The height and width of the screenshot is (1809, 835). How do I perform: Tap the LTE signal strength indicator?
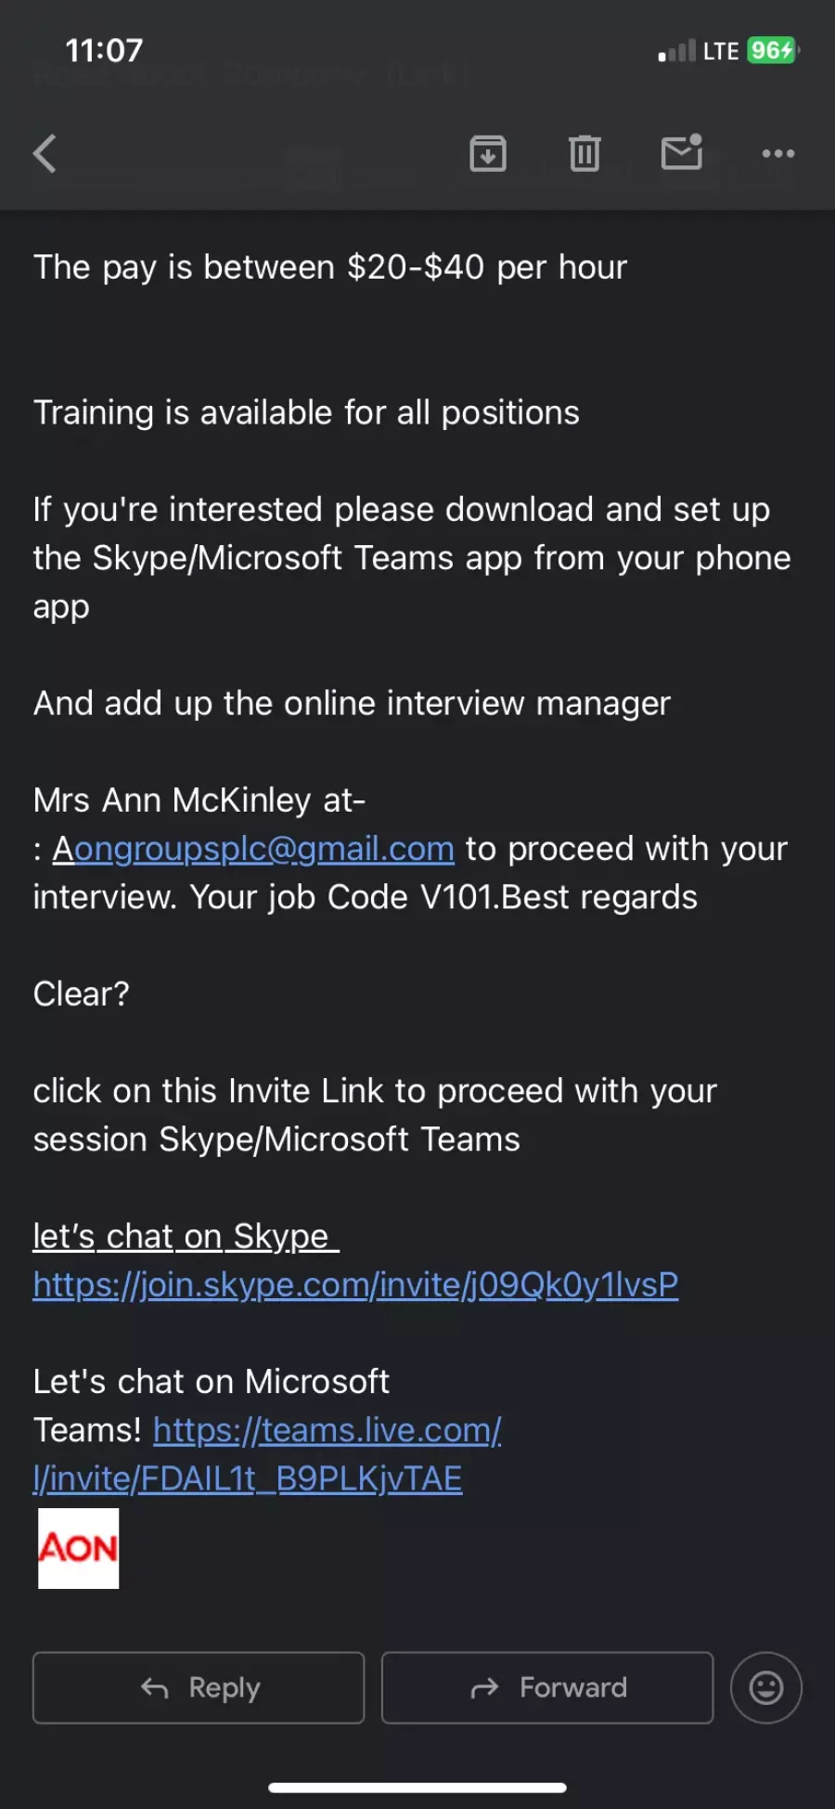pos(698,50)
